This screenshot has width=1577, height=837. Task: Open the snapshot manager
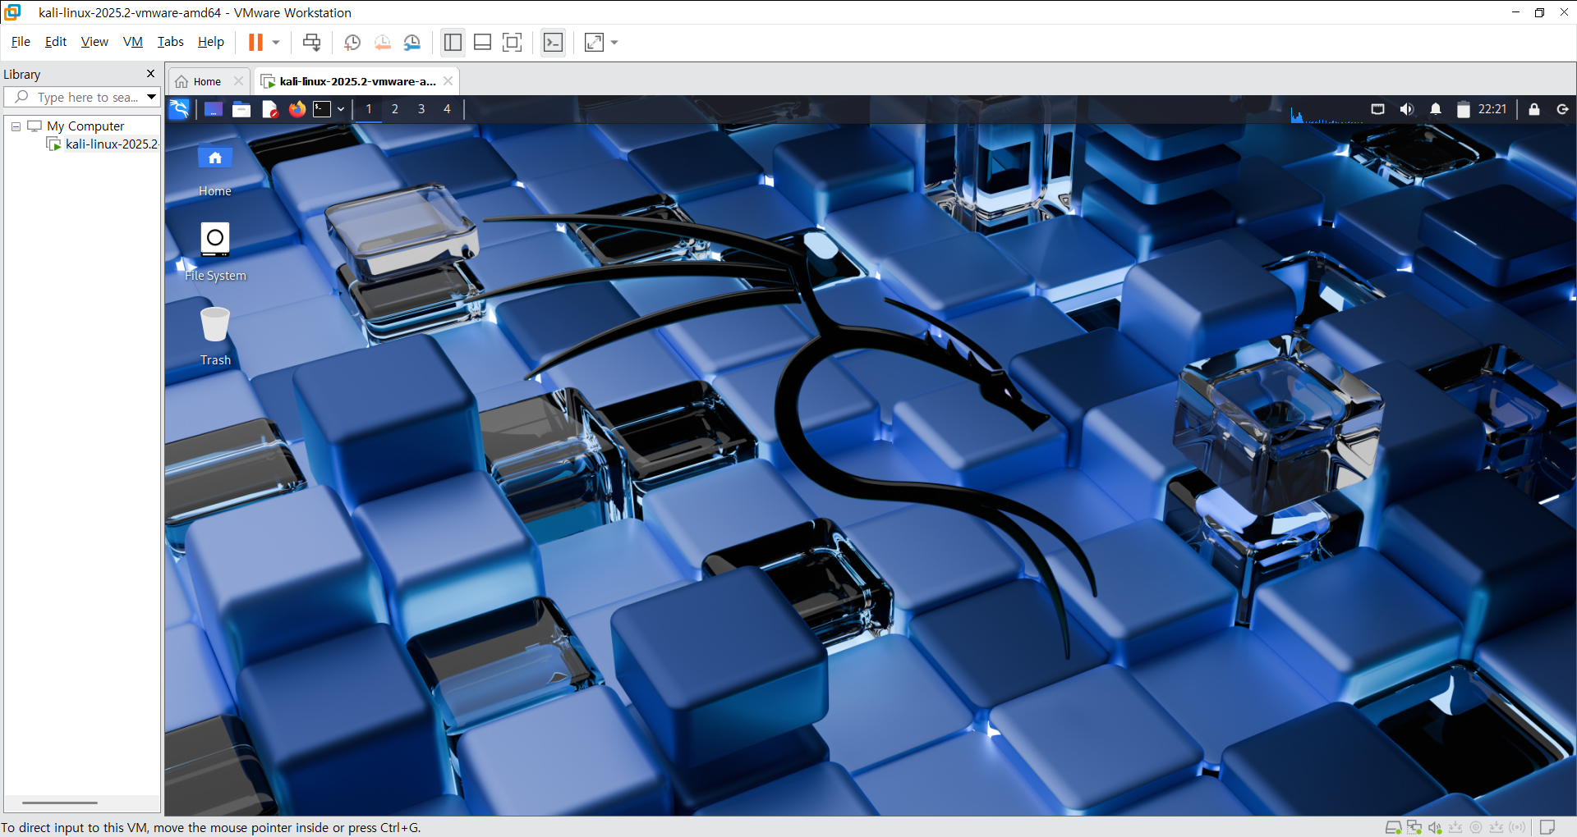pyautogui.click(x=412, y=42)
